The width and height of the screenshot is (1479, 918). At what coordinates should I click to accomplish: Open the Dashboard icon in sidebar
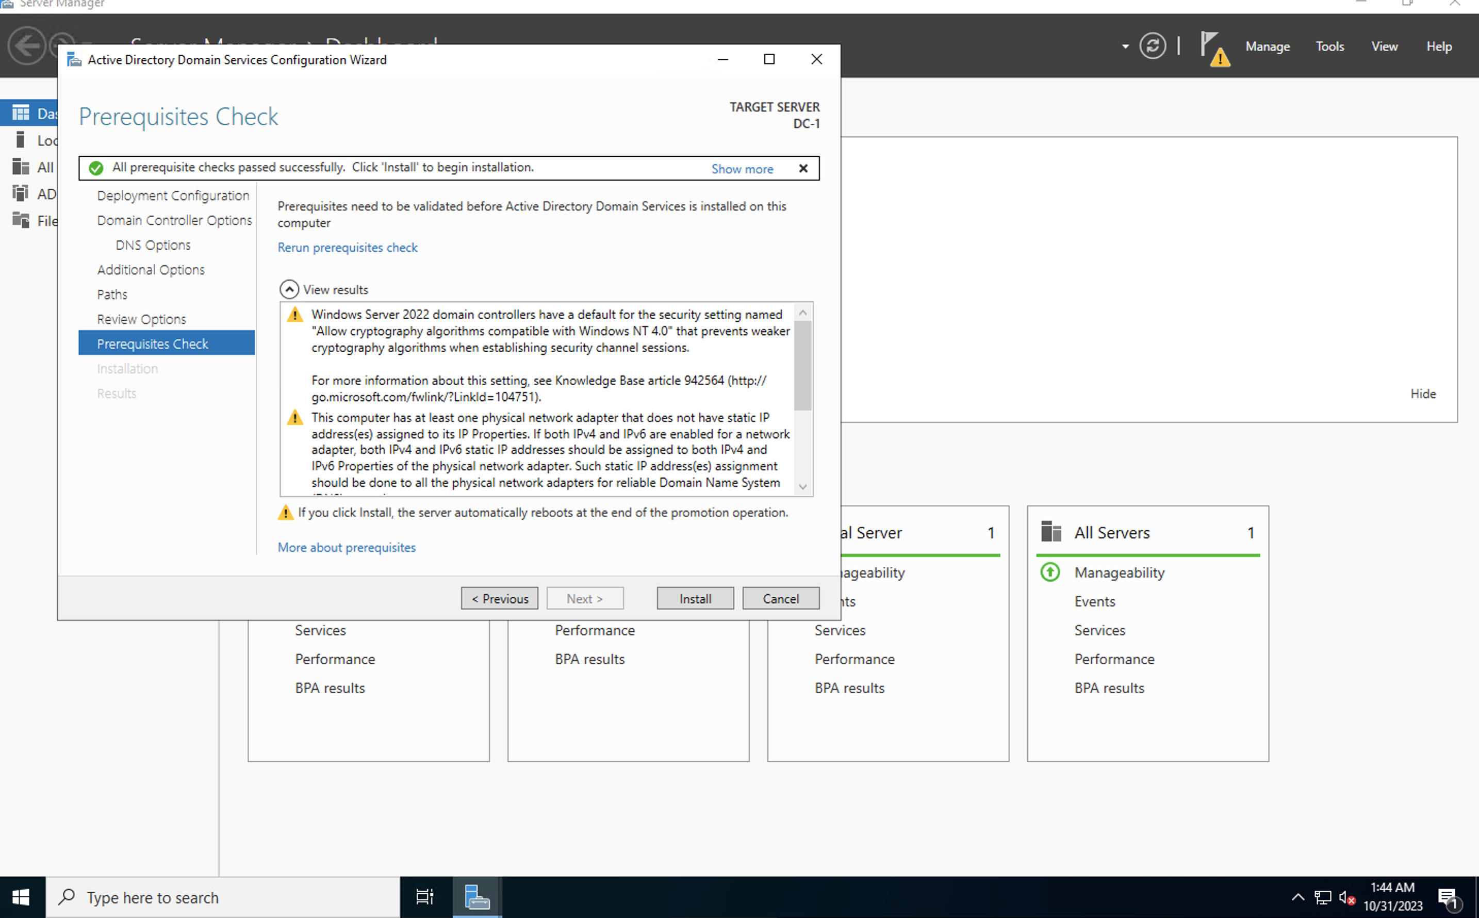click(21, 113)
